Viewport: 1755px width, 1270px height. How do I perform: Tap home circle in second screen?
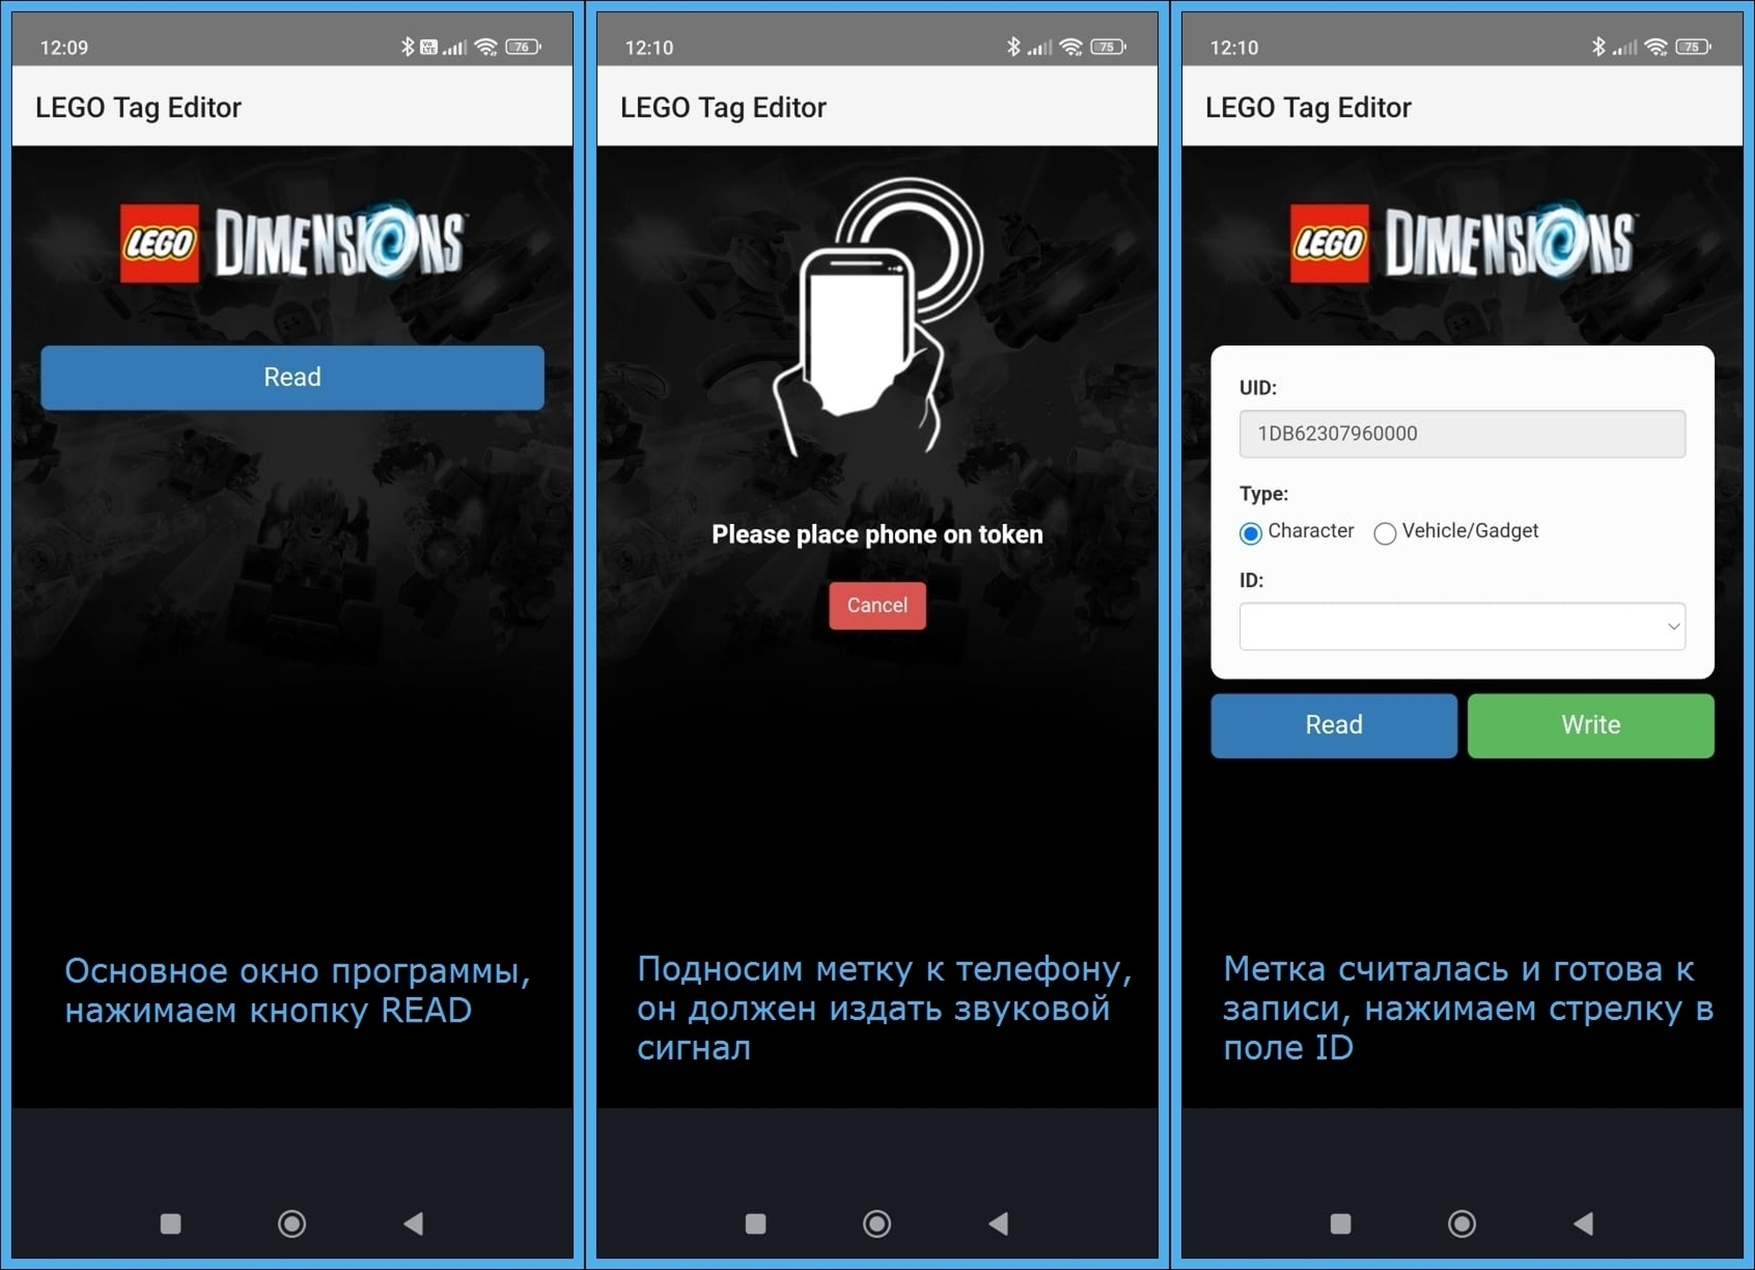[x=877, y=1223]
